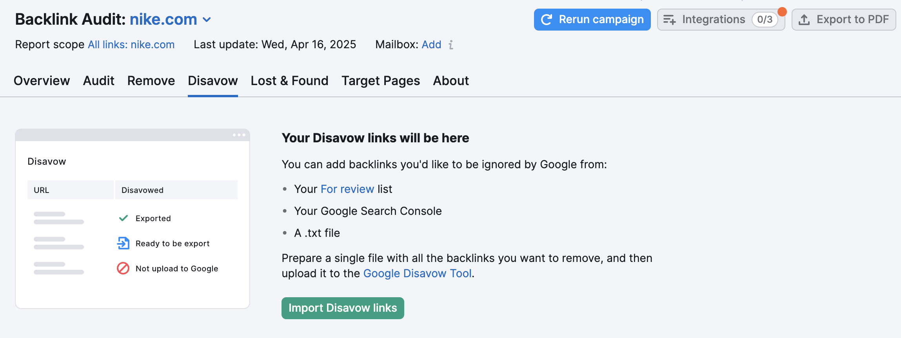Open the For review list link
Viewport: 901px width, 338px height.
(347, 189)
